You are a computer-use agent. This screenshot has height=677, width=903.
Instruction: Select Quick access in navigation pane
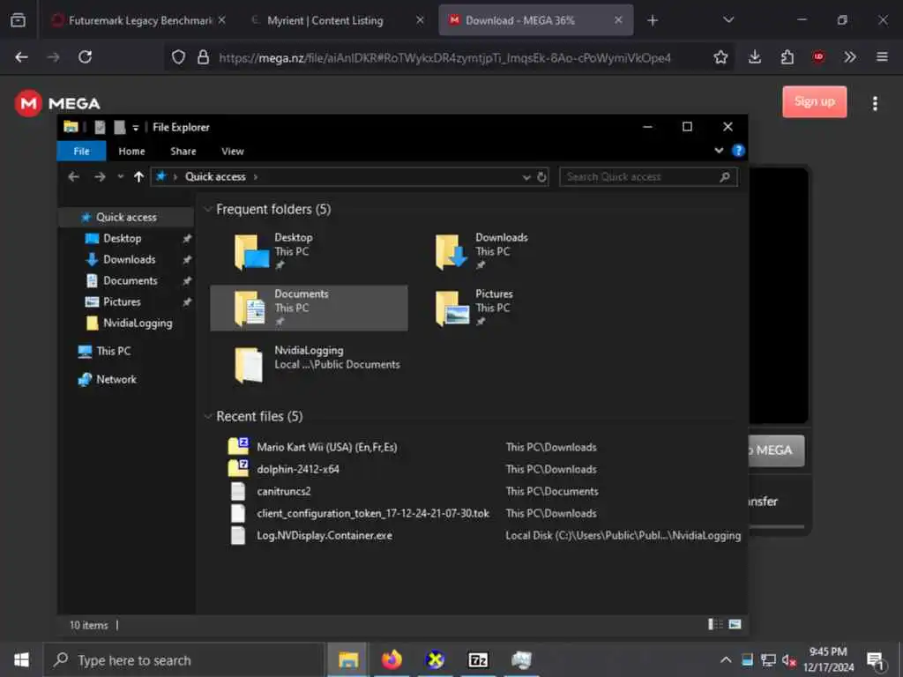click(x=126, y=217)
